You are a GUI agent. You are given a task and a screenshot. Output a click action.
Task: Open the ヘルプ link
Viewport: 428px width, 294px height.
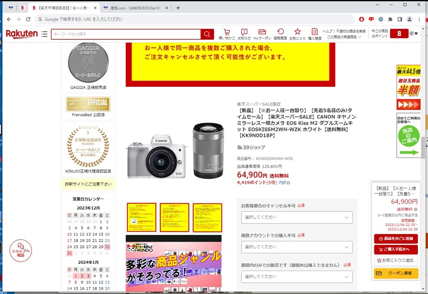coord(327,31)
